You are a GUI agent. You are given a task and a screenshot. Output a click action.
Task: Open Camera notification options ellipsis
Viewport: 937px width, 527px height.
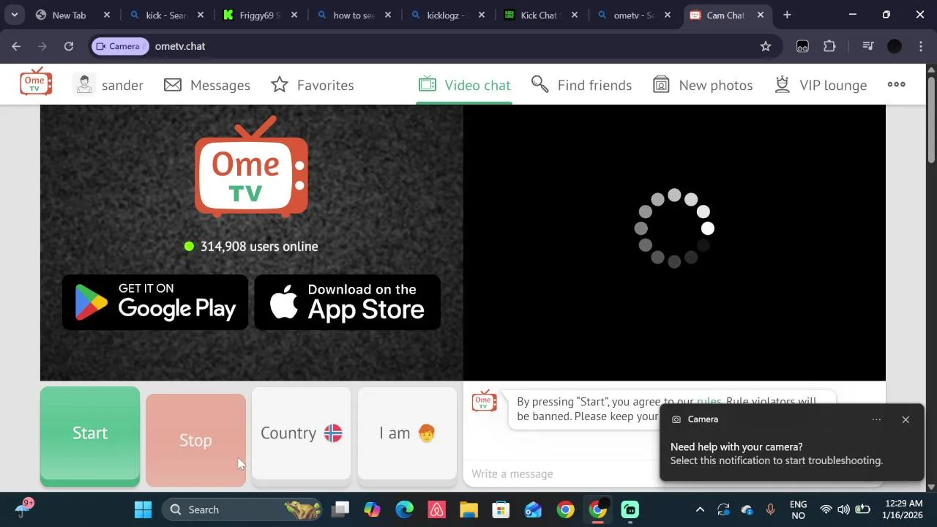[876, 419]
